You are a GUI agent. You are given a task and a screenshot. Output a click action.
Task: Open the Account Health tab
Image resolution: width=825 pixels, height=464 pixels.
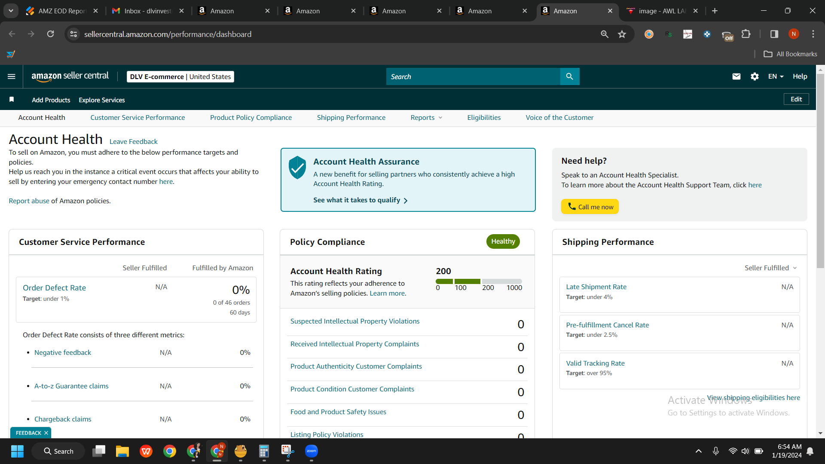(x=42, y=118)
